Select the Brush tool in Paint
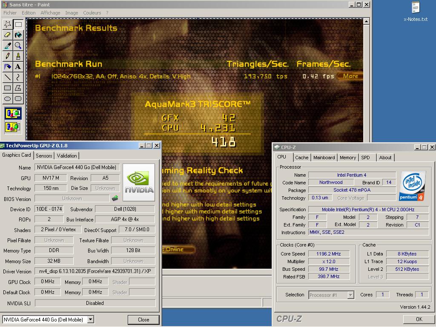Screen dimensions: 436x327 click(x=18, y=56)
